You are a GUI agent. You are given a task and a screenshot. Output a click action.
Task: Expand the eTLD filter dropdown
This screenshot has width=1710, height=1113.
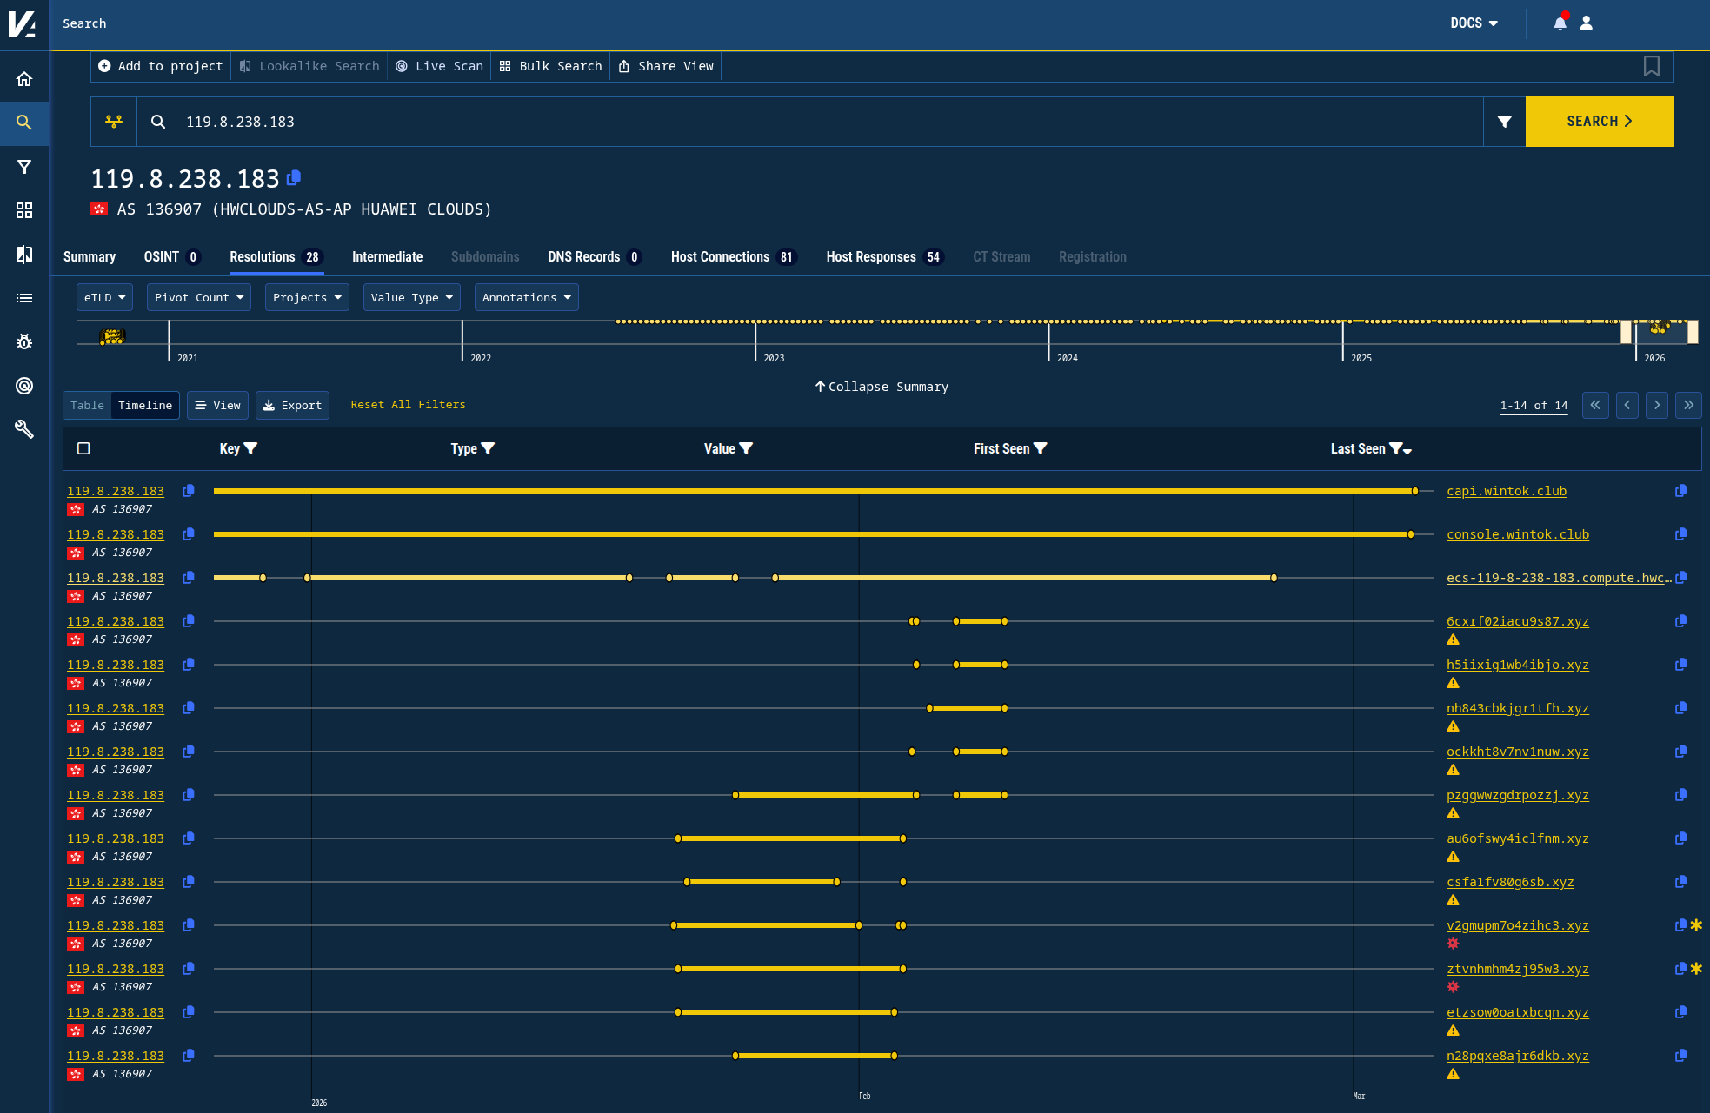click(104, 297)
